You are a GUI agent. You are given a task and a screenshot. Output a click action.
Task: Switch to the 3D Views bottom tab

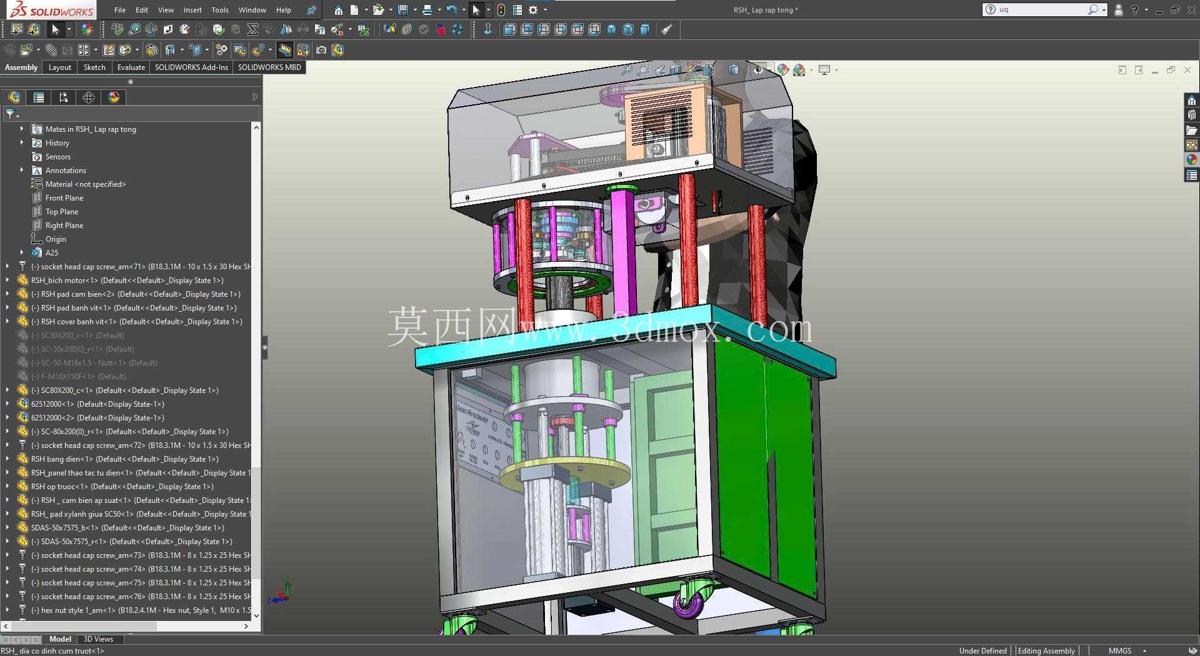tap(98, 639)
